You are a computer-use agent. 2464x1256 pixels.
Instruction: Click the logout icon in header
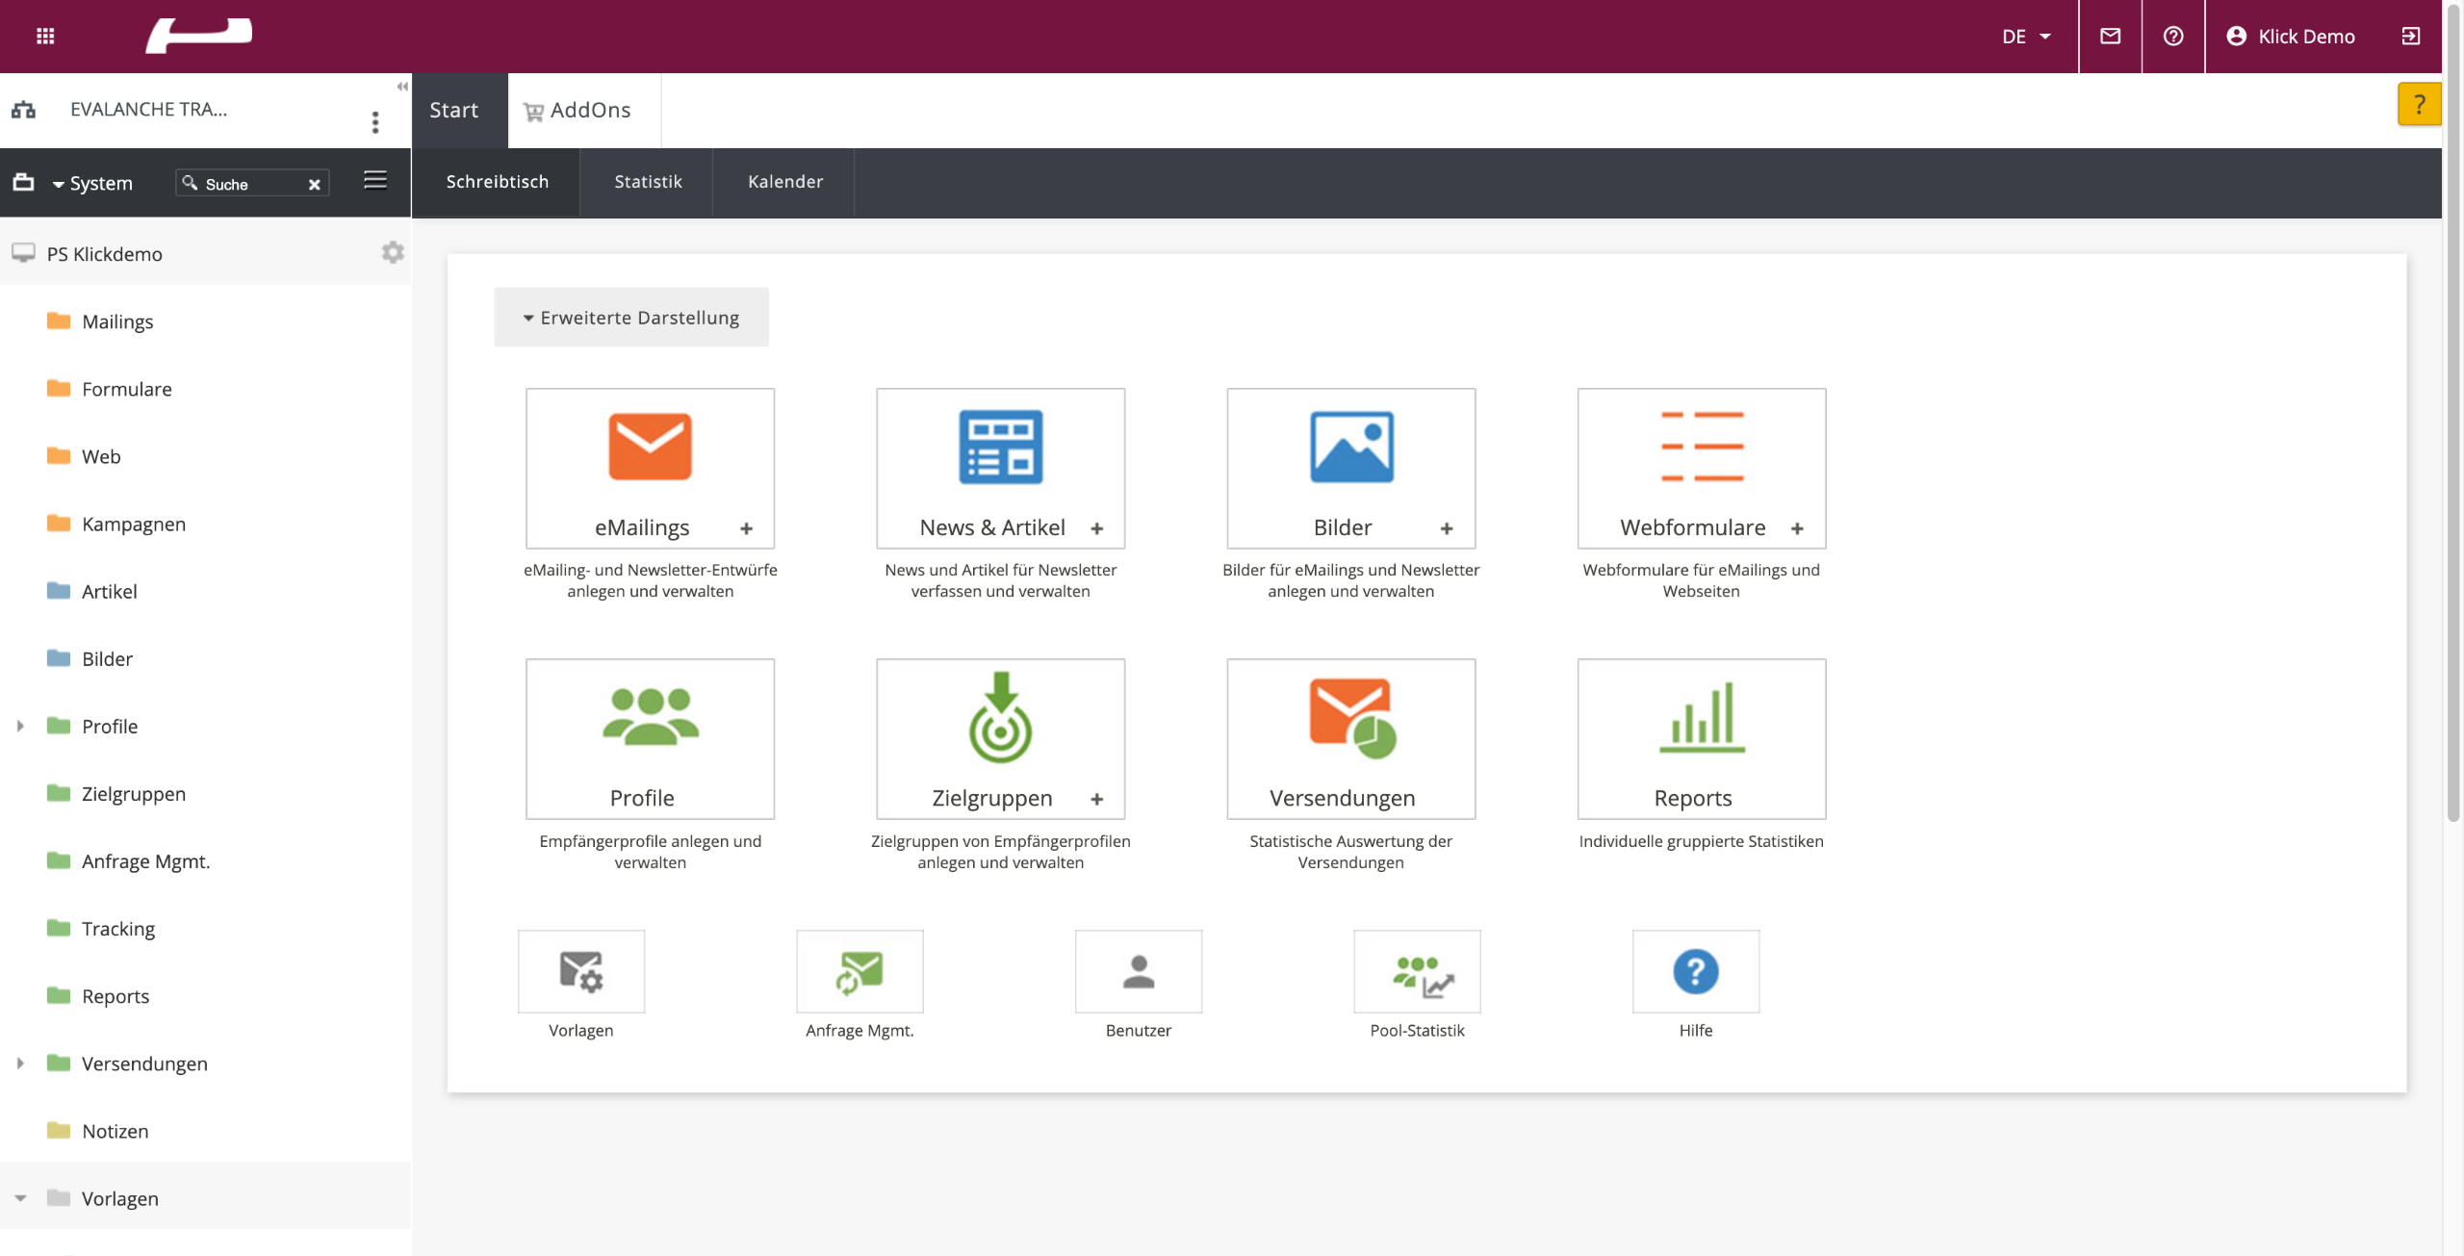[2410, 37]
